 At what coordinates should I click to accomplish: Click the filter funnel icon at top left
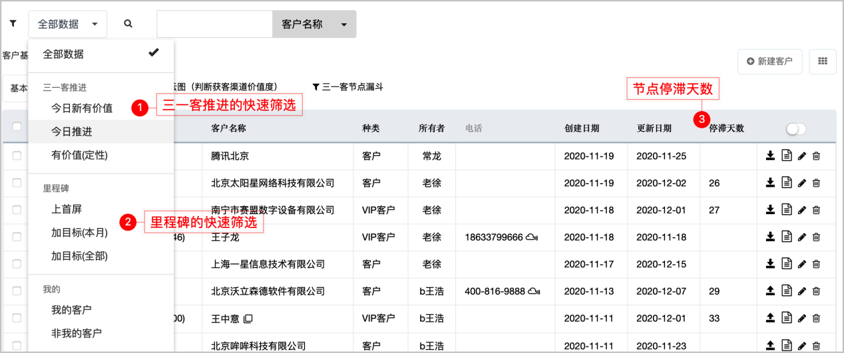[13, 23]
